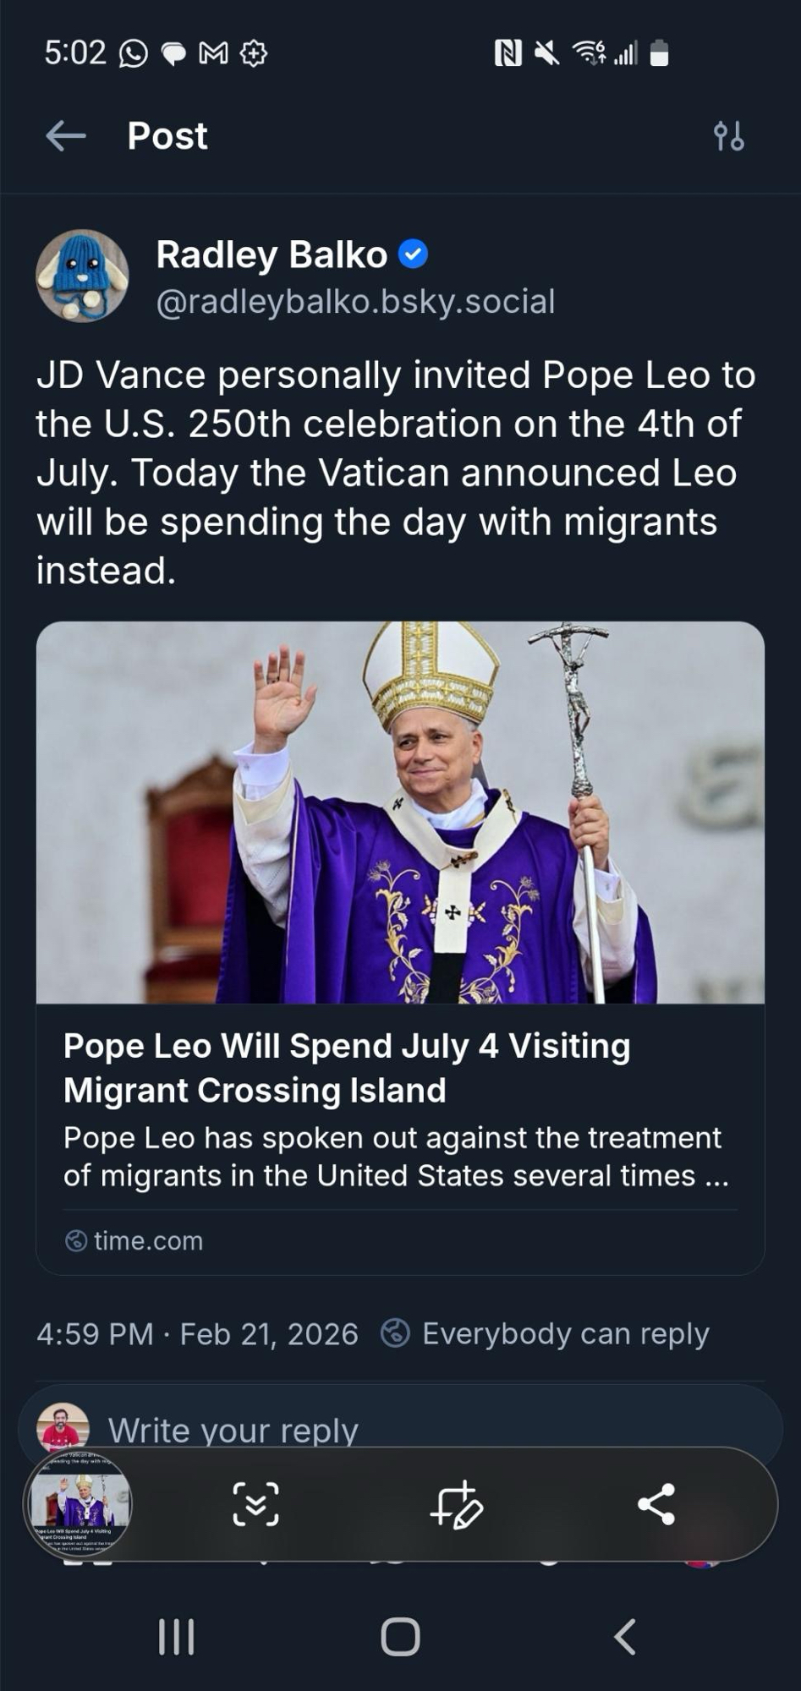The width and height of the screenshot is (801, 1691).
Task: Open the screenshot crop and edit tool
Action: (456, 1504)
